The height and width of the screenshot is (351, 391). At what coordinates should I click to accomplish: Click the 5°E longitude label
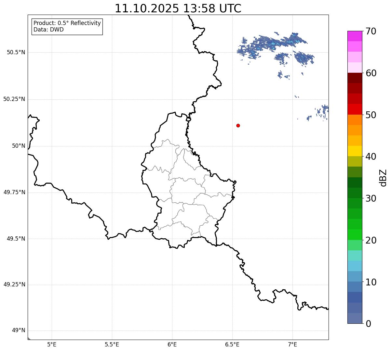pos(52,344)
